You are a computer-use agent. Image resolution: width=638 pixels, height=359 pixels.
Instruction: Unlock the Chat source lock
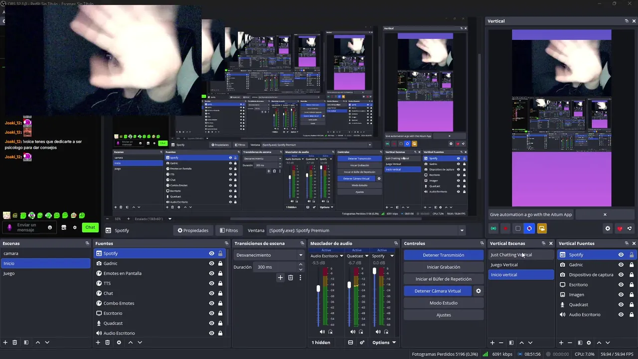pyautogui.click(x=220, y=293)
